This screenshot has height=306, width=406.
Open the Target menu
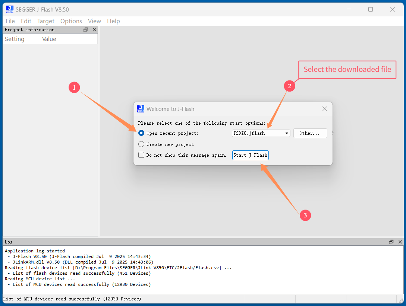(46, 21)
